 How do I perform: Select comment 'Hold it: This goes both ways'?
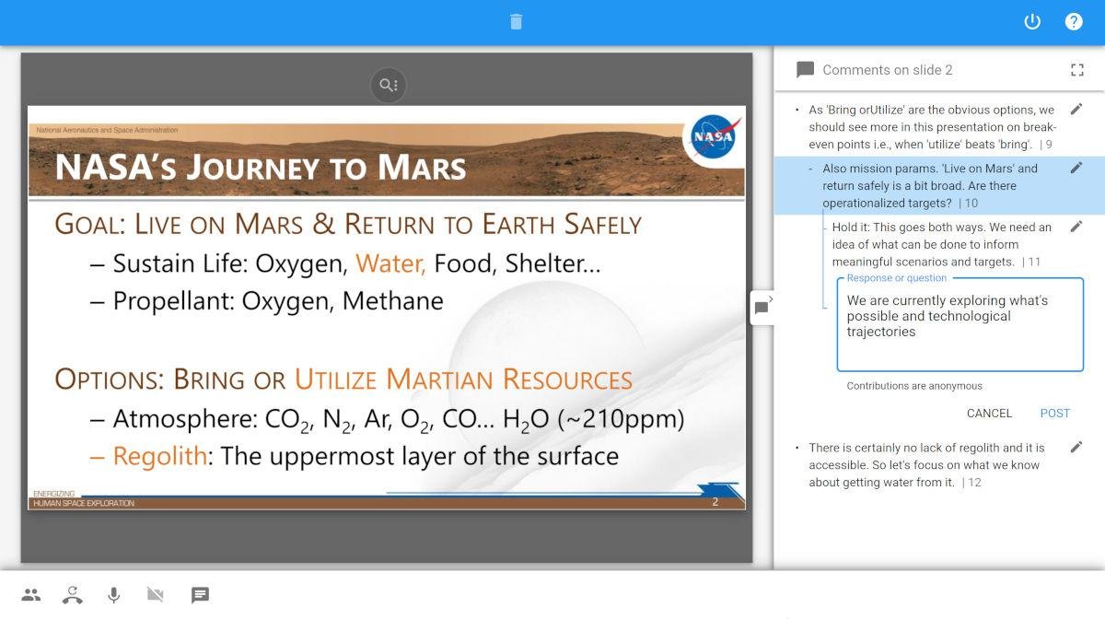click(941, 244)
